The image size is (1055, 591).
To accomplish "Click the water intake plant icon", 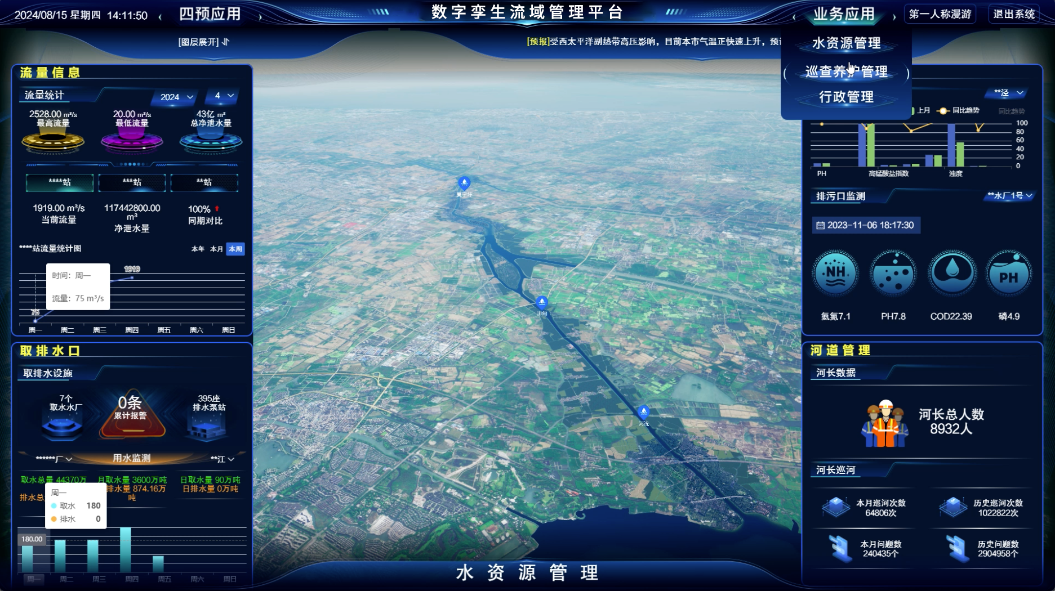I will [x=63, y=426].
